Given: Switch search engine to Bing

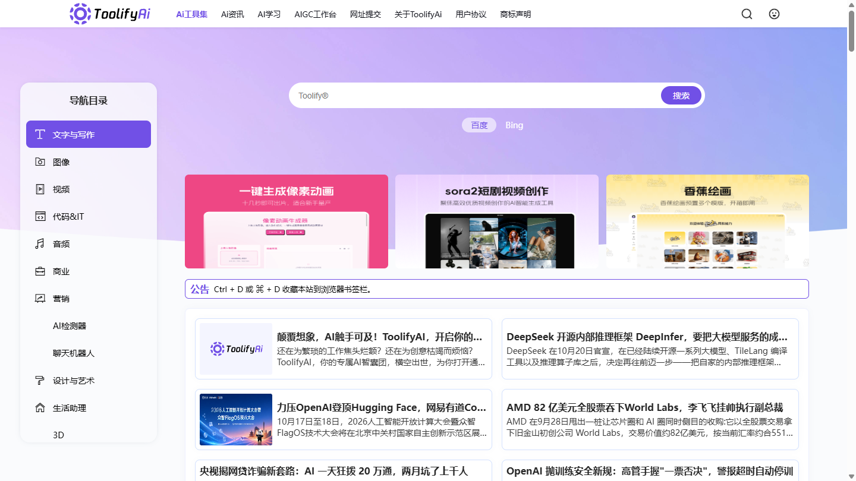Looking at the screenshot, I should tap(514, 125).
